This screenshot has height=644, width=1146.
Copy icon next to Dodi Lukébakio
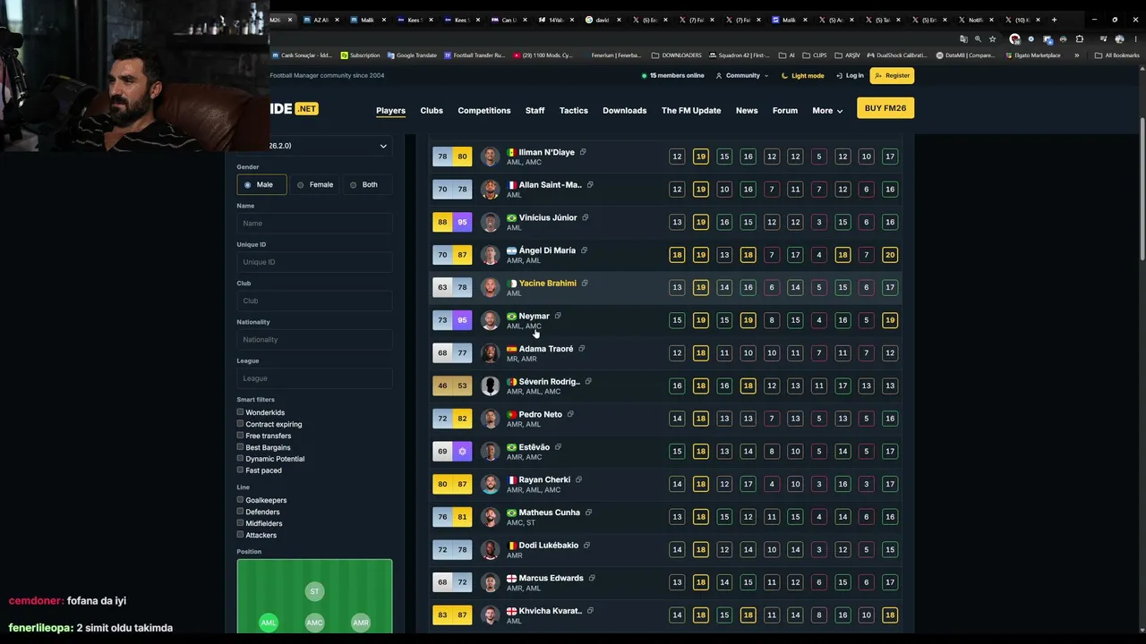586,546
